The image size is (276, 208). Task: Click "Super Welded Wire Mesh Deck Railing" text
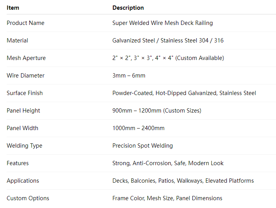pyautogui.click(x=162, y=23)
